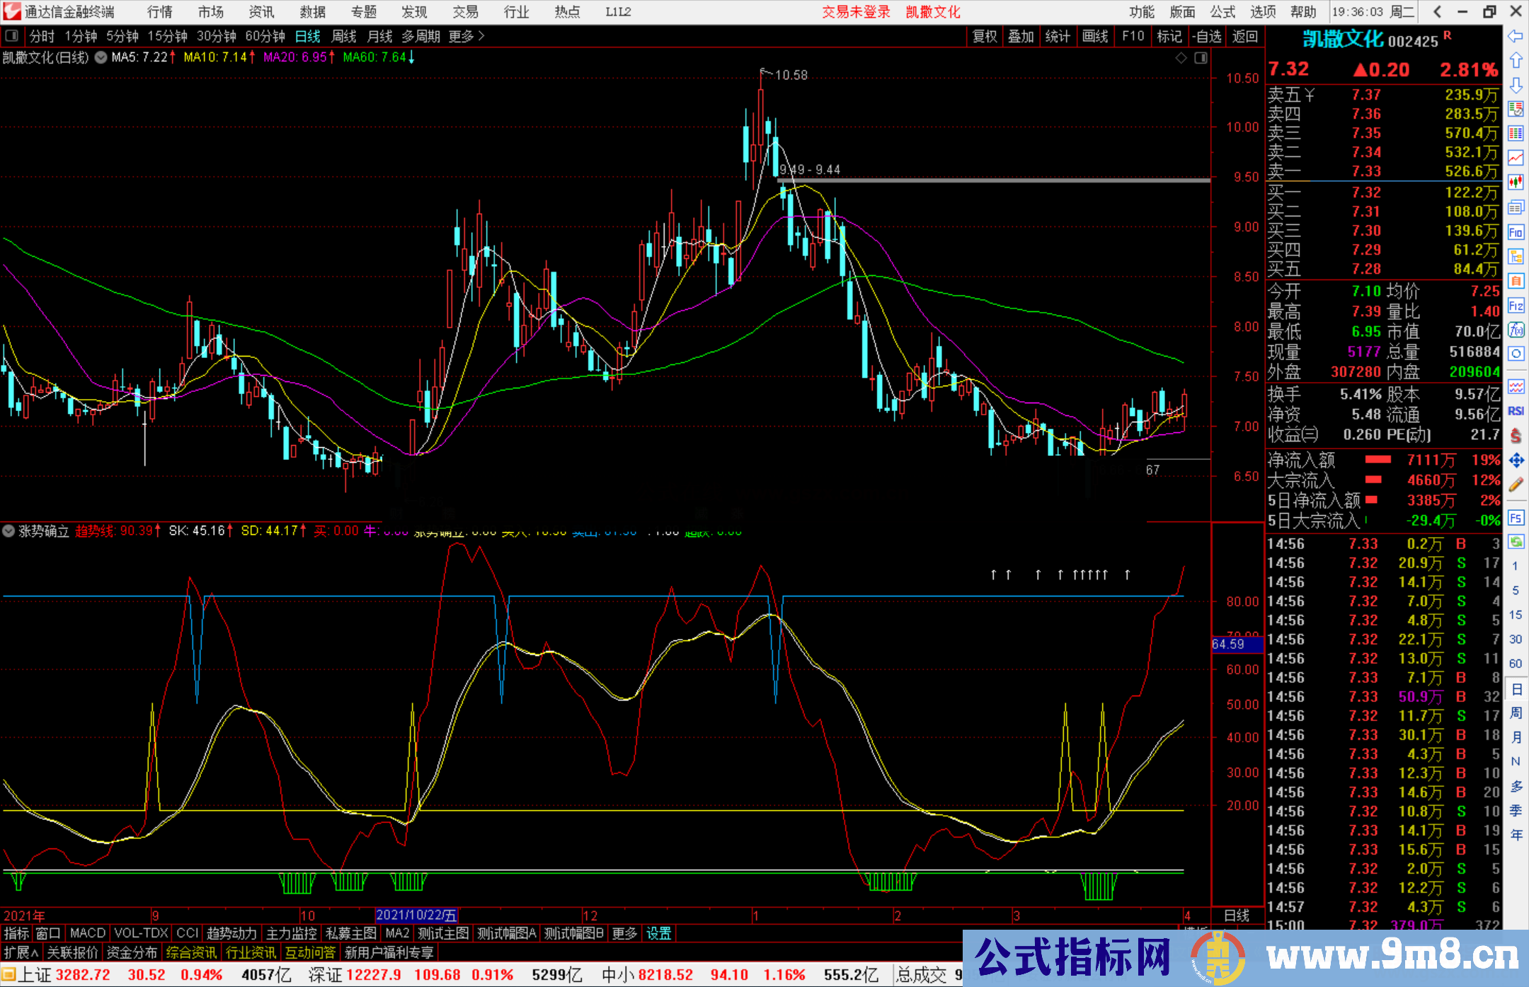Switch to the MACD indicator tab
Screen dimensions: 1529x987
tap(87, 933)
